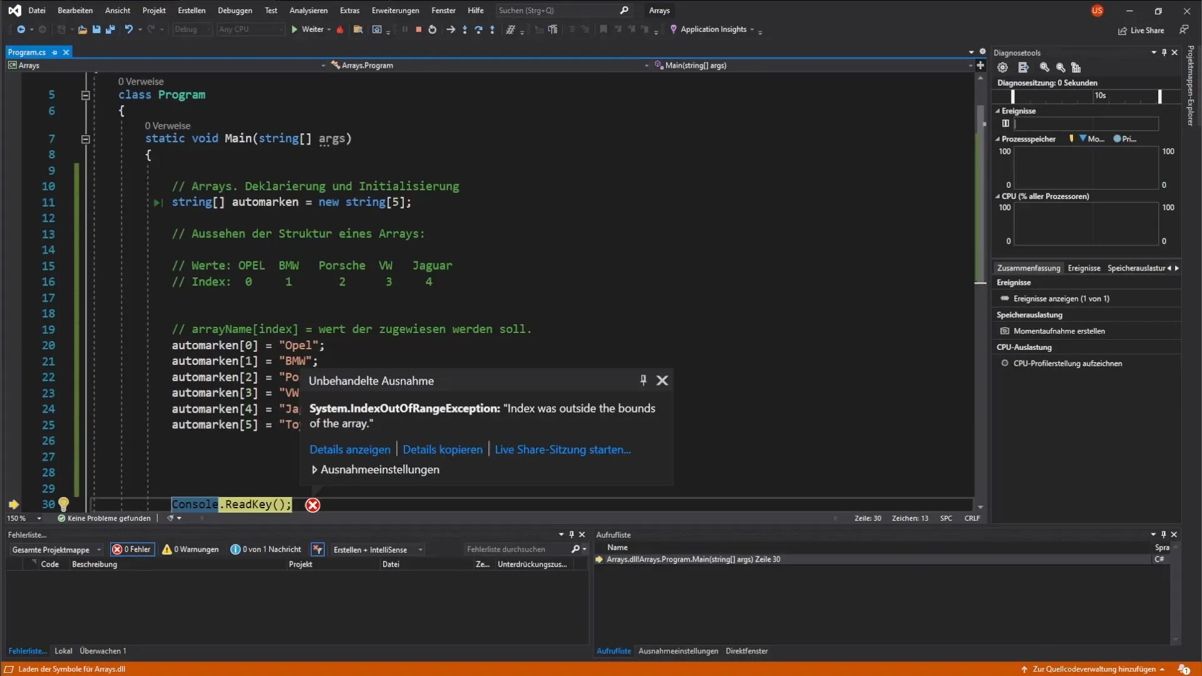Open the Any CPU platform dropdown
Viewport: 1202px width, 676px height.
[250, 29]
